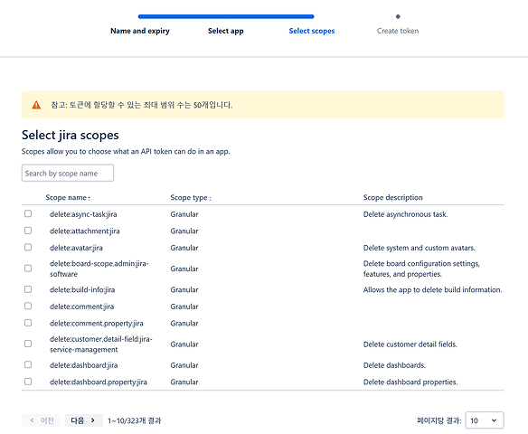
Task: Click 'Delete dashboards.' description
Action: click(394, 365)
